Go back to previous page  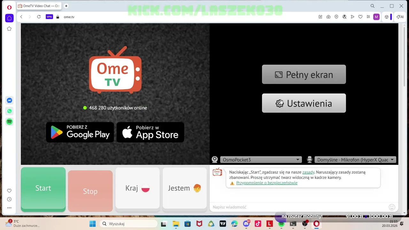[21, 17]
